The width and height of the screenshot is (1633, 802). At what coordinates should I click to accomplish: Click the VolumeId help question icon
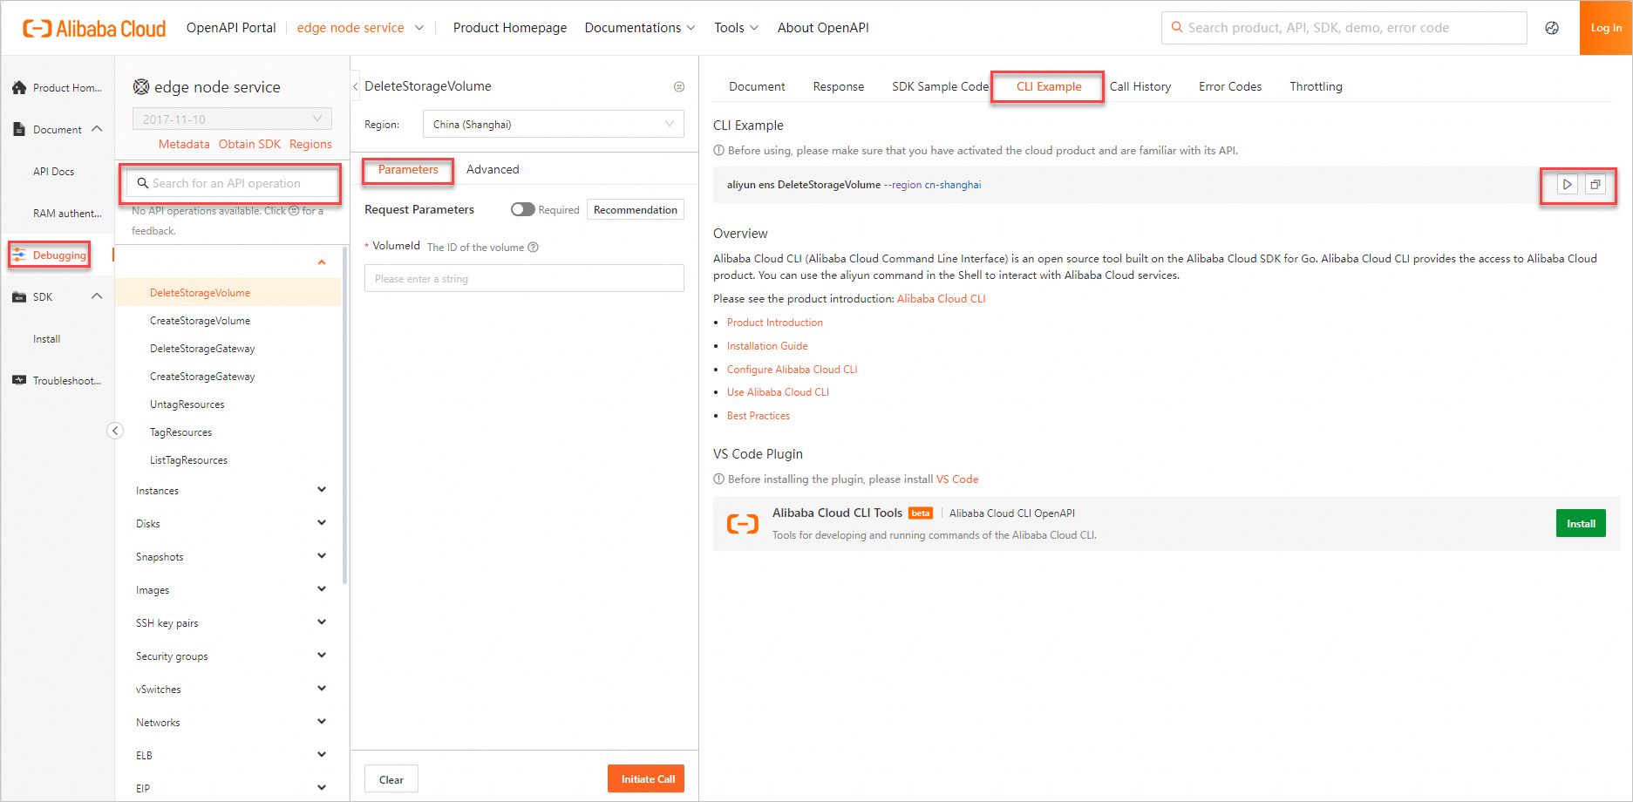point(534,248)
